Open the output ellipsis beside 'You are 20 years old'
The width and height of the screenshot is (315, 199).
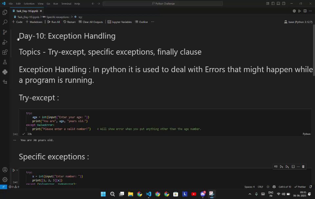[14, 140]
